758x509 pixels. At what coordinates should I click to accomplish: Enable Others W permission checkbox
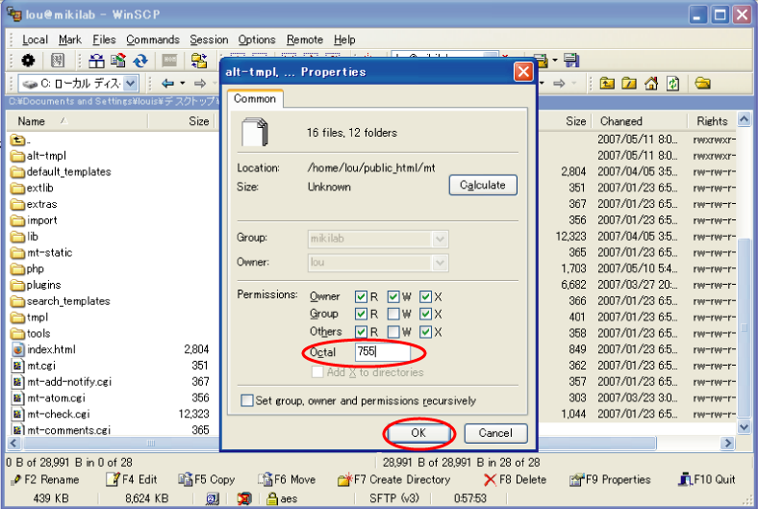tap(393, 332)
